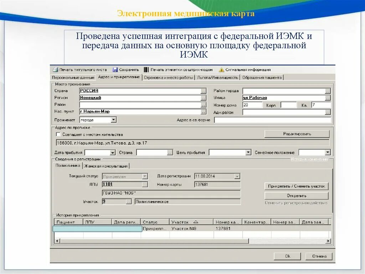Expand the Дата прибытия dropdown
Image resolution: width=365 pixels, height=274 pixels.
[x=113, y=153]
